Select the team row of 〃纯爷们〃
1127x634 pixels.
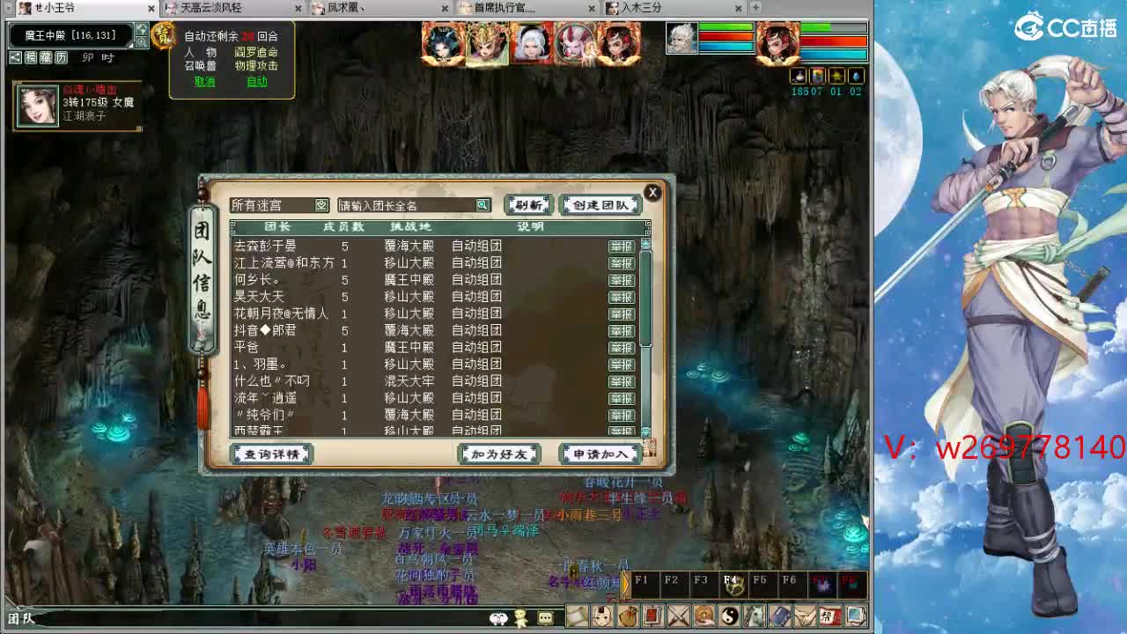tap(435, 415)
